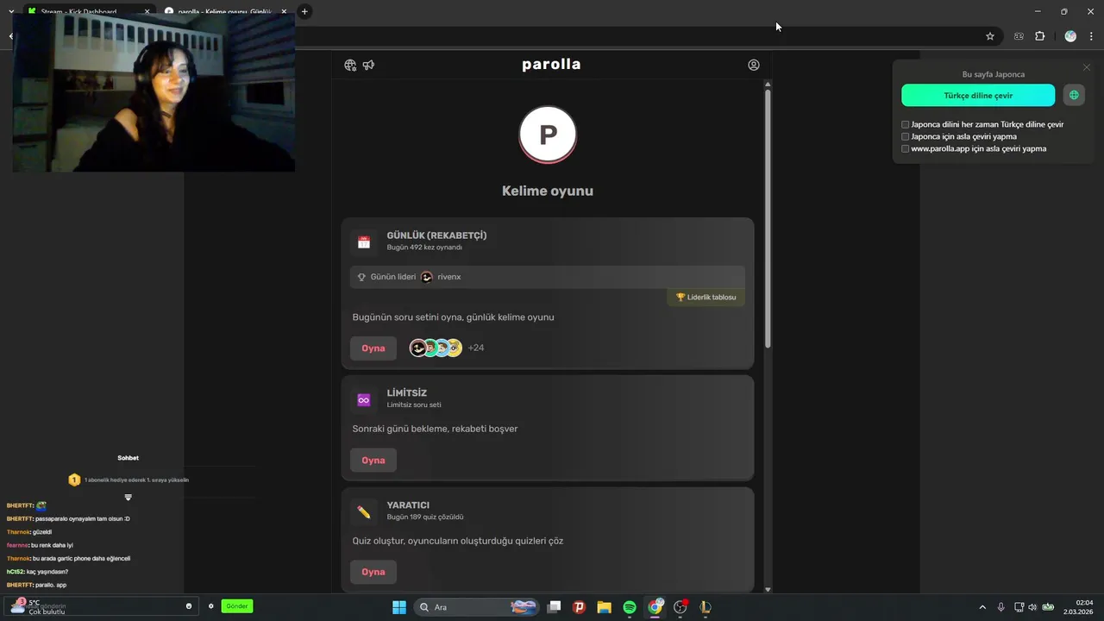This screenshot has height=621, width=1104.
Task: Click the Windows taskbar search box
Action: pos(476,607)
